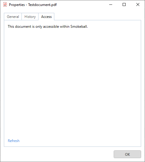
Task: Click the square maximize icon
Action: click(x=124, y=4)
